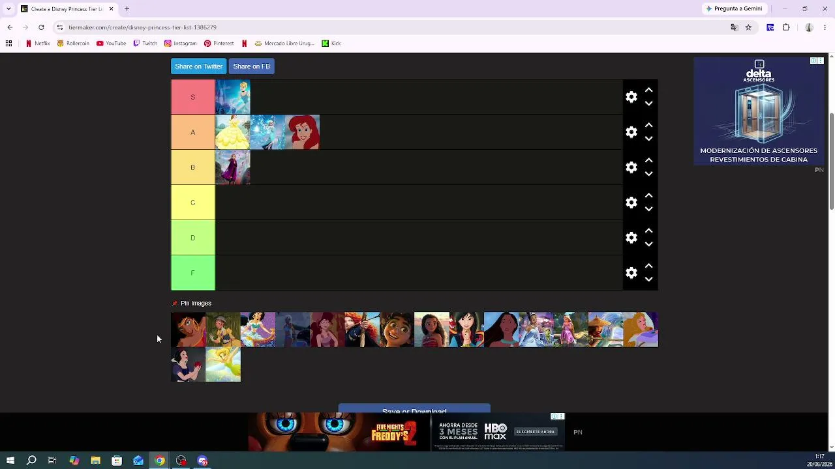Open a new browser tab
The height and width of the screenshot is (469, 835).
tap(127, 8)
